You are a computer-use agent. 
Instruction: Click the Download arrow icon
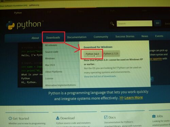click(x=57, y=118)
